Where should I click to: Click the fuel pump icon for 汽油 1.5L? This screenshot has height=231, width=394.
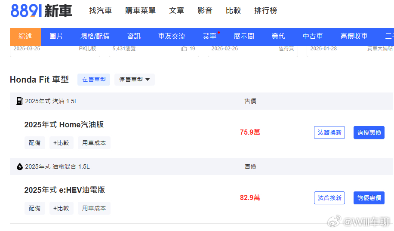[x=20, y=101]
